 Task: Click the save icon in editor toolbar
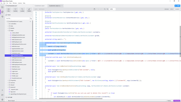coord(94,9)
